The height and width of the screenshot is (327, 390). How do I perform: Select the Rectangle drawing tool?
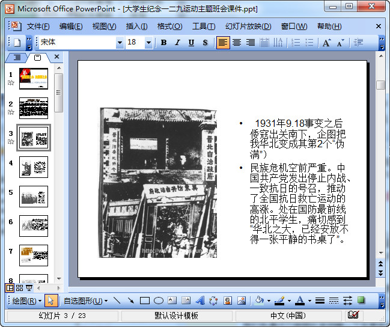click(144, 301)
